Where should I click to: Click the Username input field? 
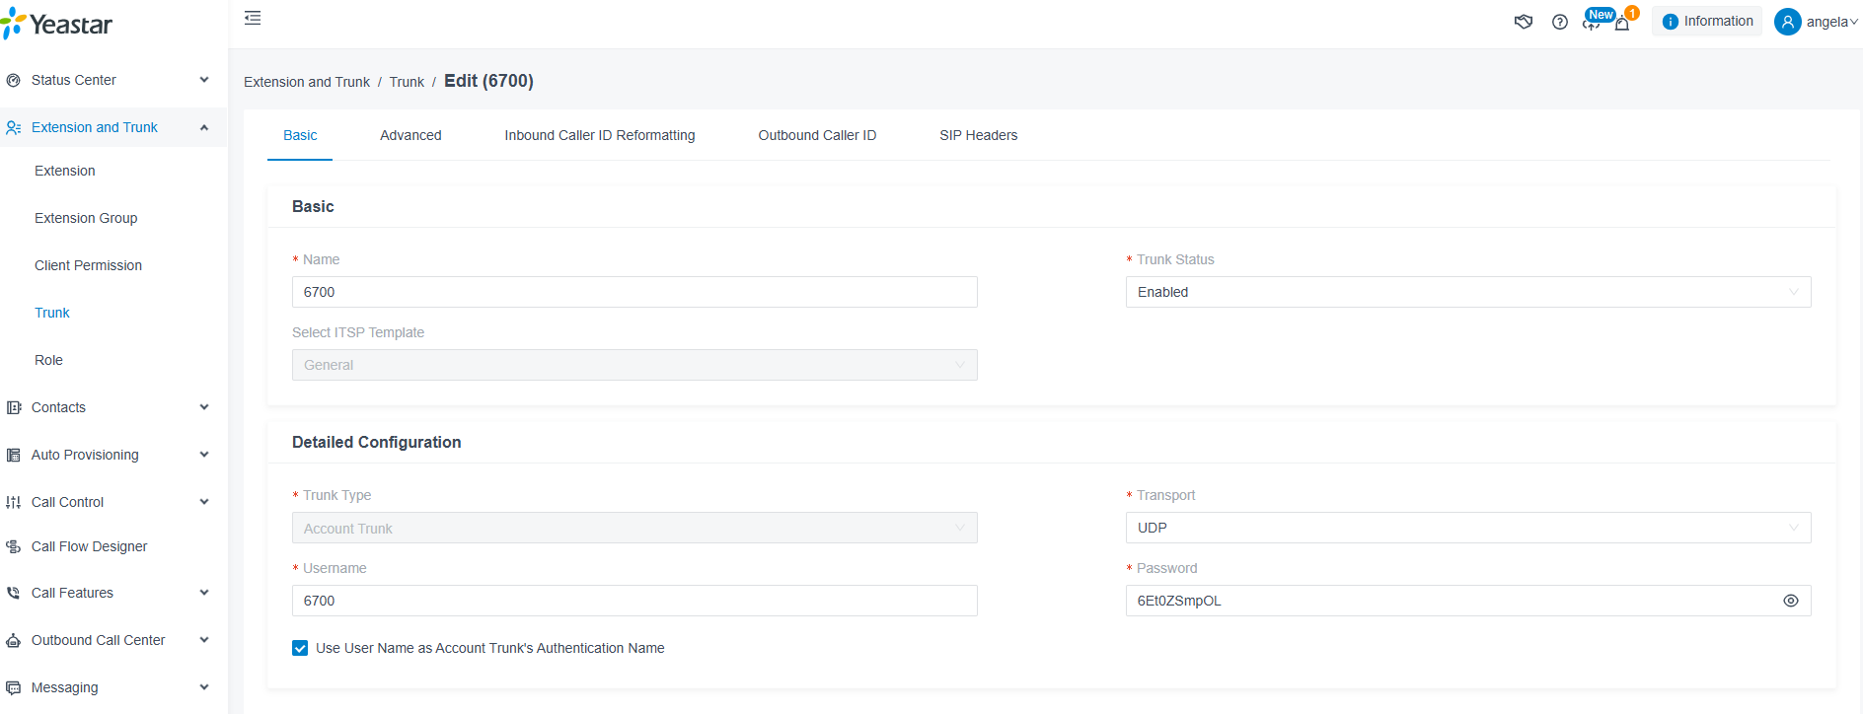coord(634,601)
